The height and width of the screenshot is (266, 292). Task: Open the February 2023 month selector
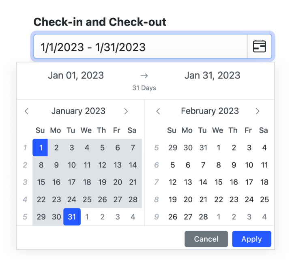pos(210,111)
